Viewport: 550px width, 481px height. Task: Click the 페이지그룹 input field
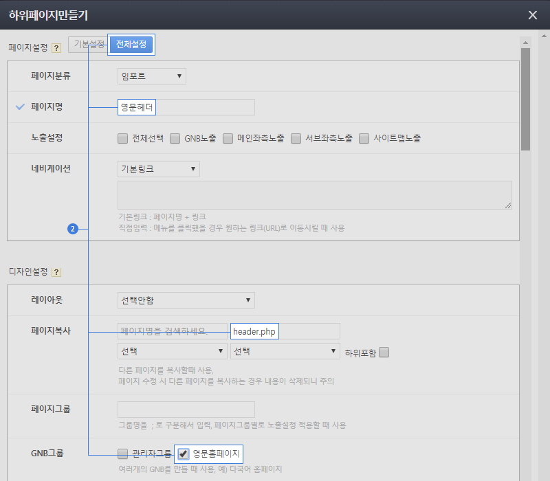186,410
